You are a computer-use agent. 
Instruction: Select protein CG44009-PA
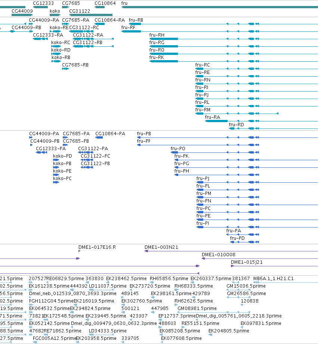(44, 134)
